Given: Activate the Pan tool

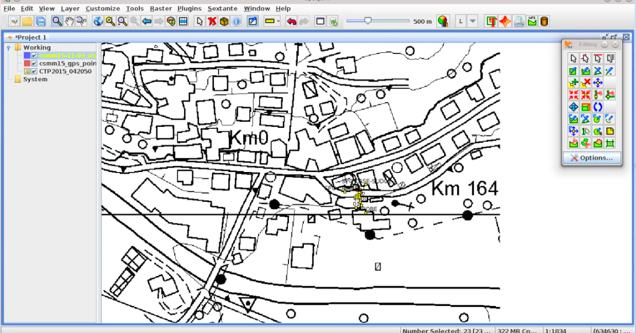Looking at the screenshot, I should [70, 21].
